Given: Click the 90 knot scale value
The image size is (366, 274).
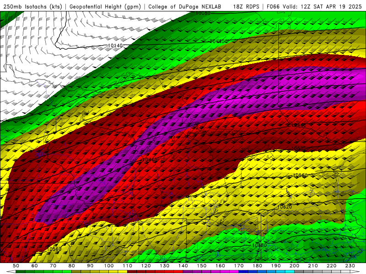Looking at the screenshot, I should click(90, 266).
